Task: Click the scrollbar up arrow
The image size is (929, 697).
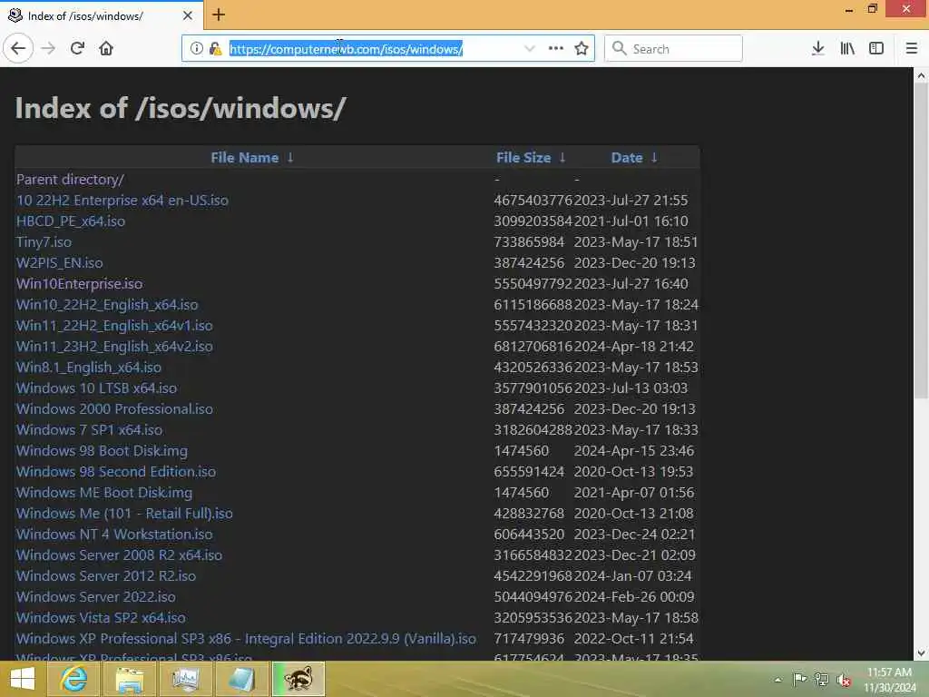Action: pyautogui.click(x=921, y=75)
